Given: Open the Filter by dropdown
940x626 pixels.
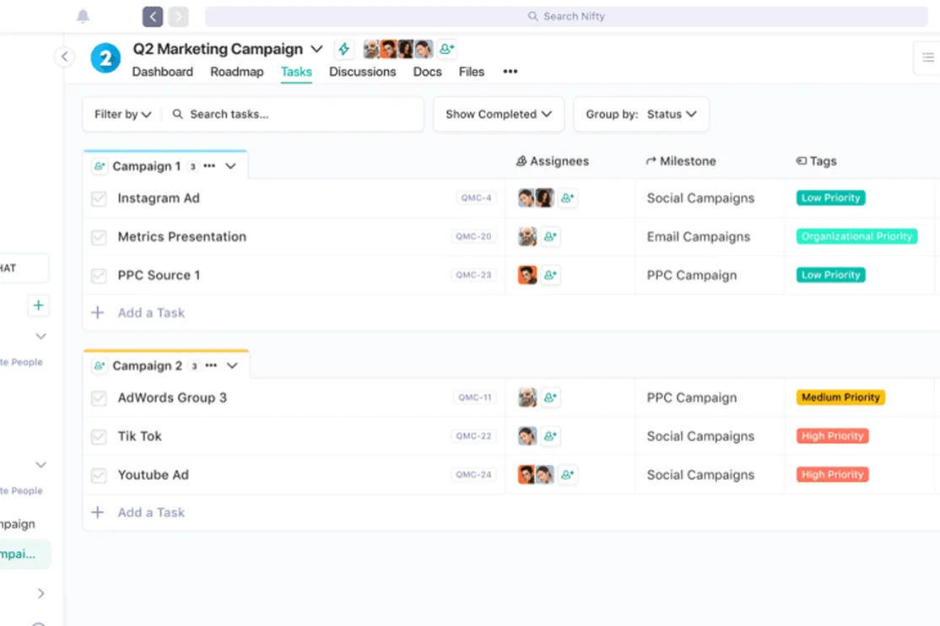Looking at the screenshot, I should (122, 114).
